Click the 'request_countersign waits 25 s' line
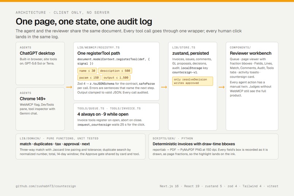This screenshot has width=294, height=196. pos(111,124)
